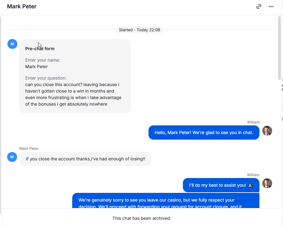Click the praying hands emoji
This screenshot has width=283, height=226.
click(250, 185)
